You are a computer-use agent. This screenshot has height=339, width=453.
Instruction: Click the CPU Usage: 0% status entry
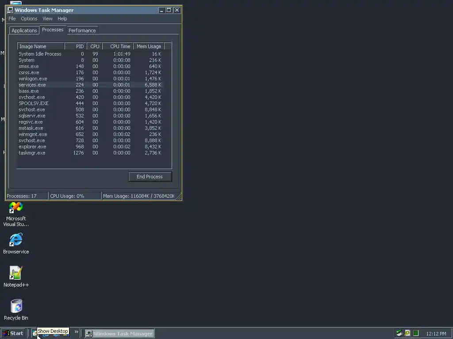point(75,196)
